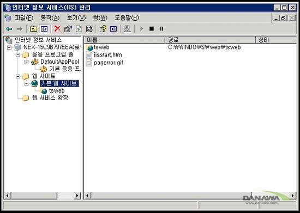Select 기본 웹 사이트 in the tree

[x=59, y=83]
